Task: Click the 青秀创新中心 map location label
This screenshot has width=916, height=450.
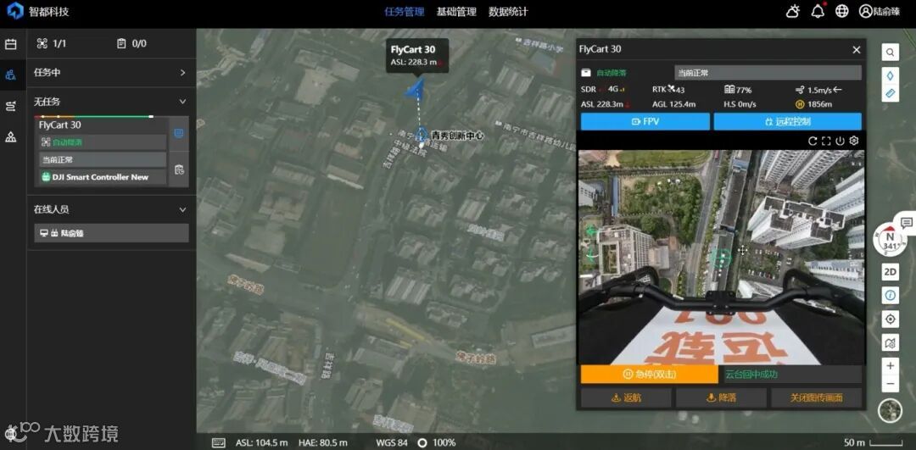Action: coord(456,136)
